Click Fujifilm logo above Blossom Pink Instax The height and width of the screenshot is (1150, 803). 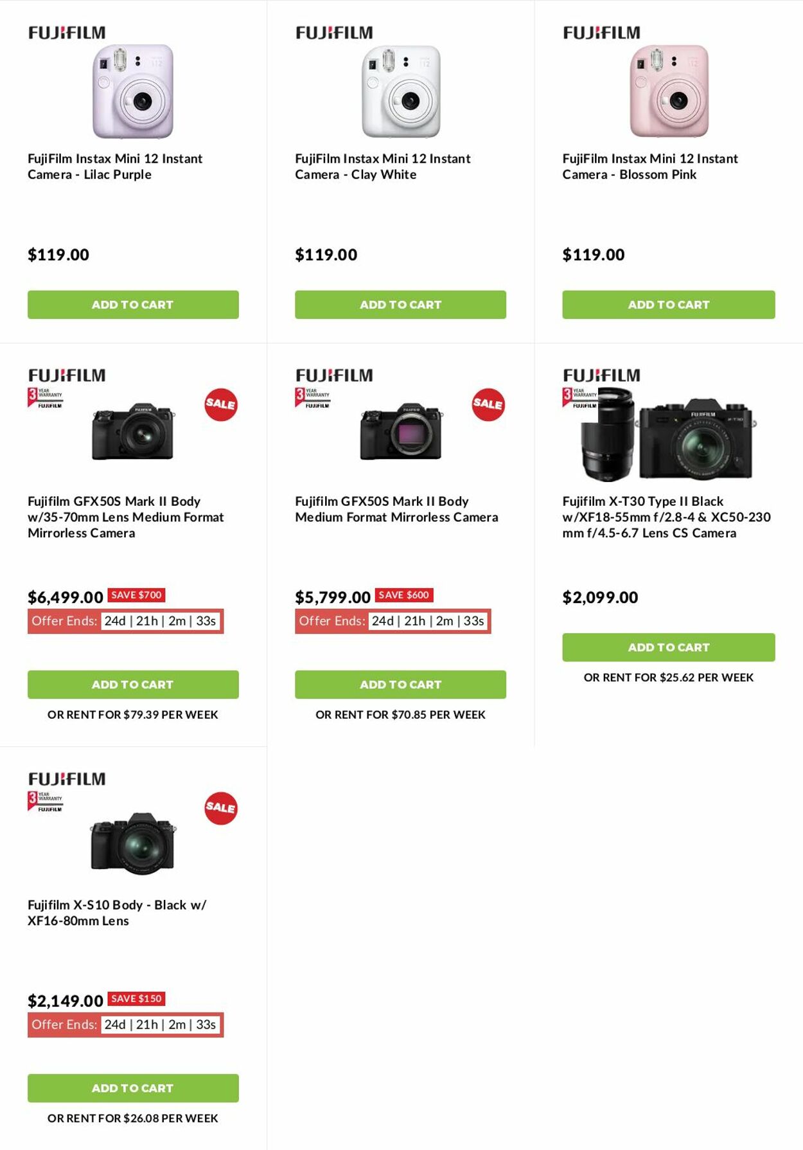tap(601, 33)
